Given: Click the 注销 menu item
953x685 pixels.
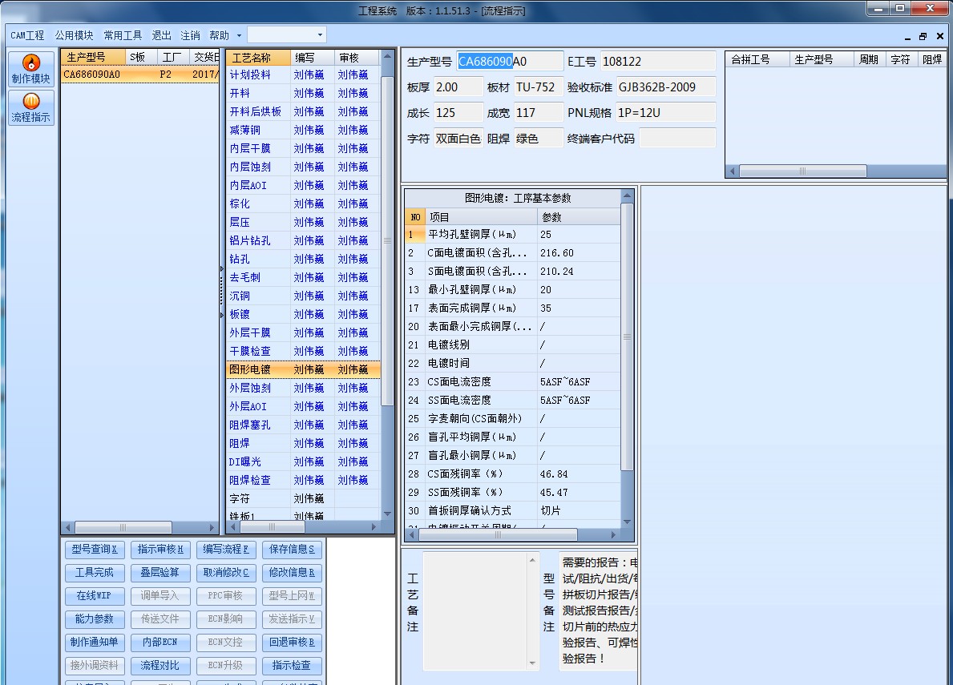Looking at the screenshot, I should (190, 35).
